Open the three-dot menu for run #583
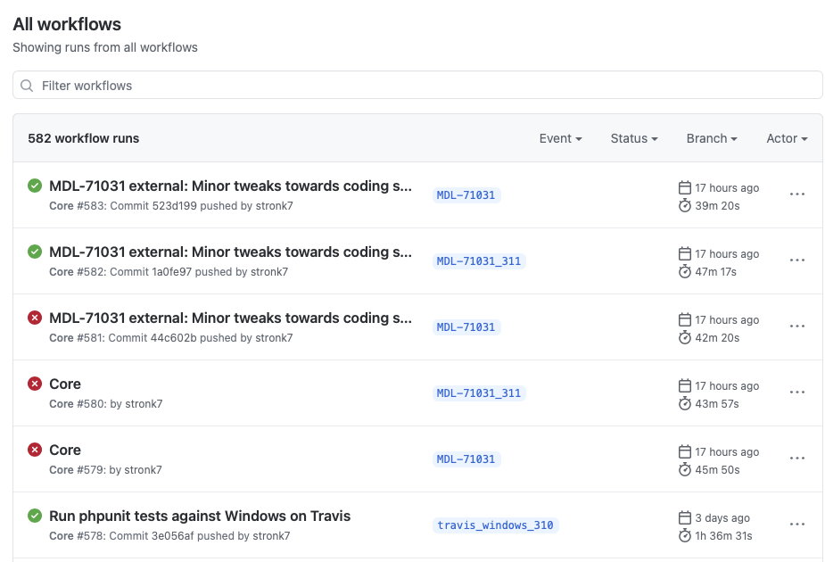The image size is (825, 562). coord(797,194)
